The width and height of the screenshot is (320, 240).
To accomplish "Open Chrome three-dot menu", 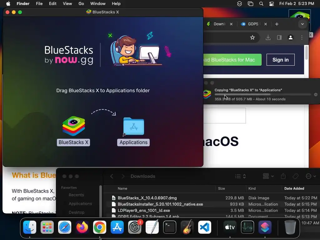I will (x=302, y=37).
